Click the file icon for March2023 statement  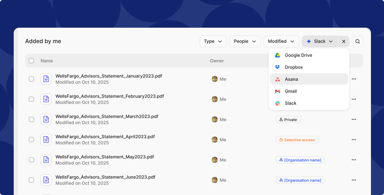[46, 119]
